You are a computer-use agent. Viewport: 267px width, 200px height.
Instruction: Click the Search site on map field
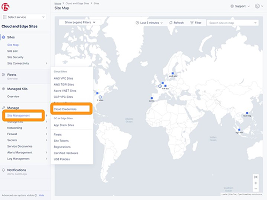[x=233, y=23]
